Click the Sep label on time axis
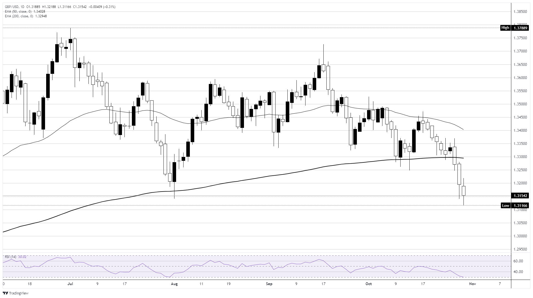 click(269, 284)
